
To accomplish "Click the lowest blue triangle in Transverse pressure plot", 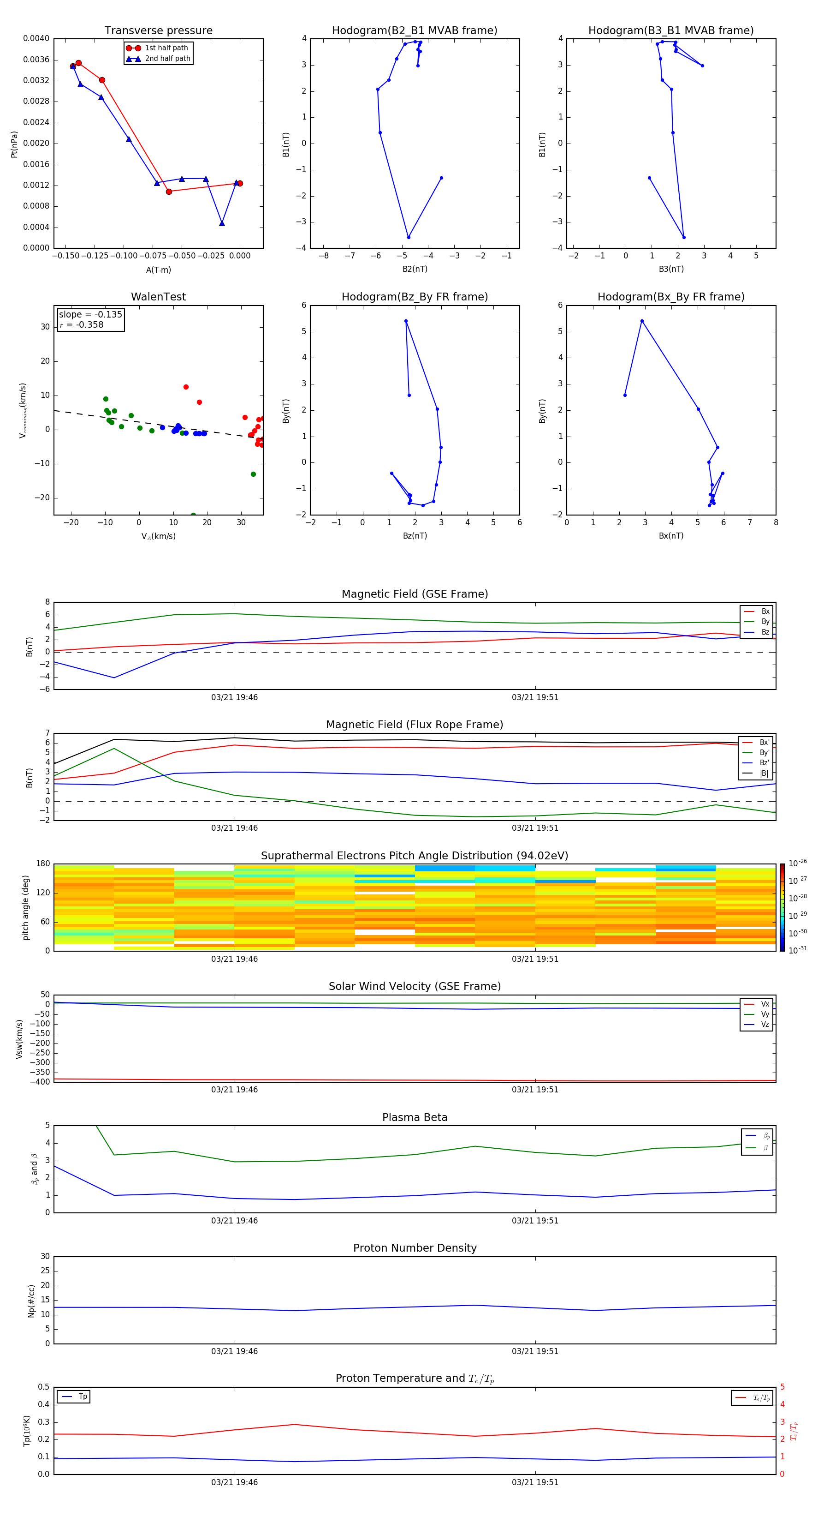I will pyautogui.click(x=222, y=223).
